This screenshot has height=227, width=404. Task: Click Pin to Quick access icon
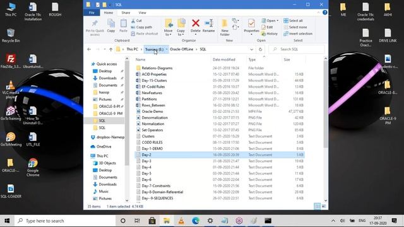pos(95,24)
